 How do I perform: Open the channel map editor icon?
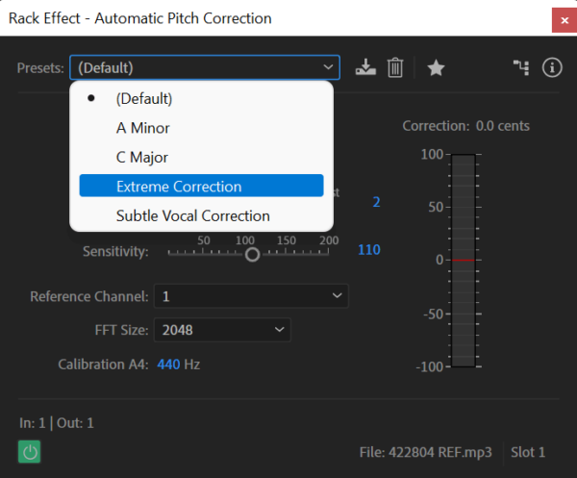click(521, 67)
